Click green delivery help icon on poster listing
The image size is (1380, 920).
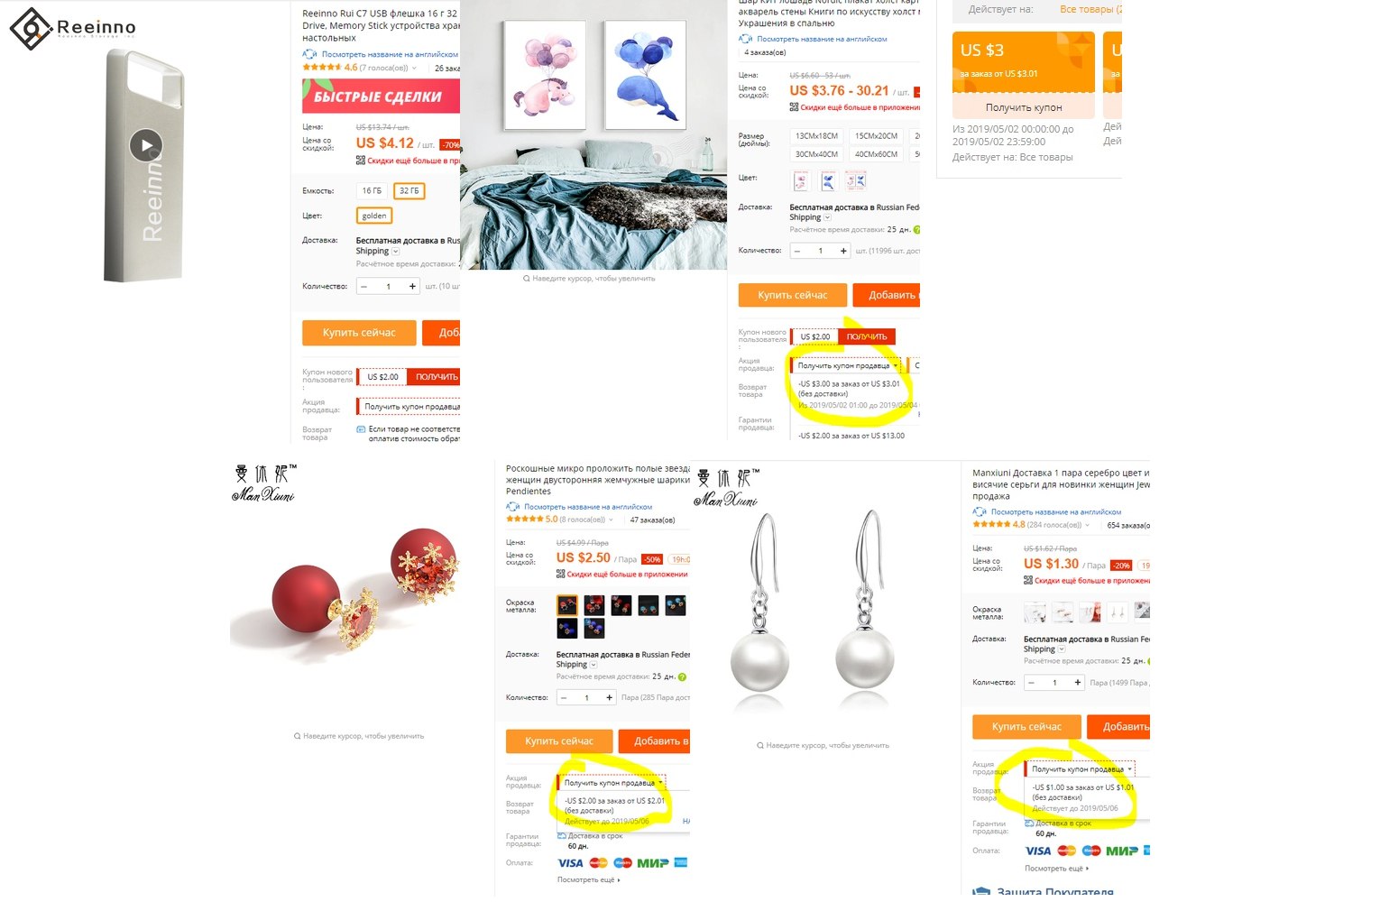[916, 230]
